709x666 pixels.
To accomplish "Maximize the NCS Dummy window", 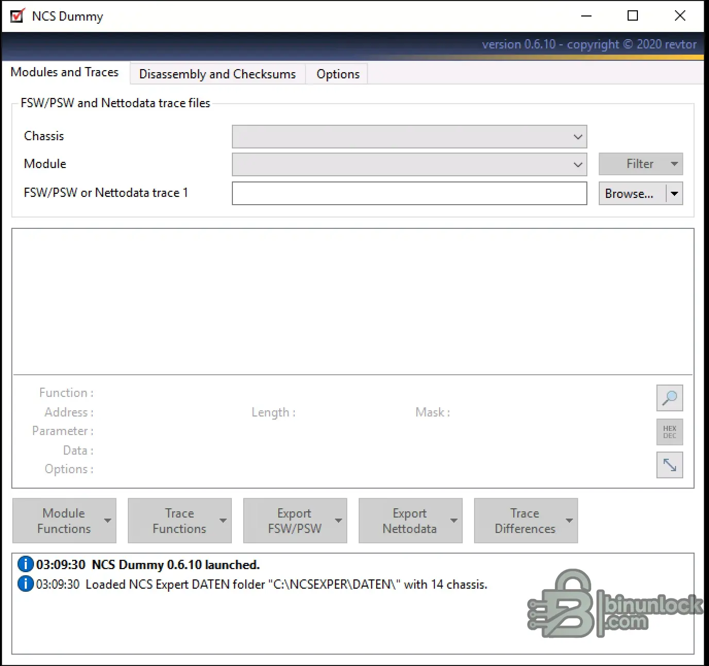I will [633, 16].
